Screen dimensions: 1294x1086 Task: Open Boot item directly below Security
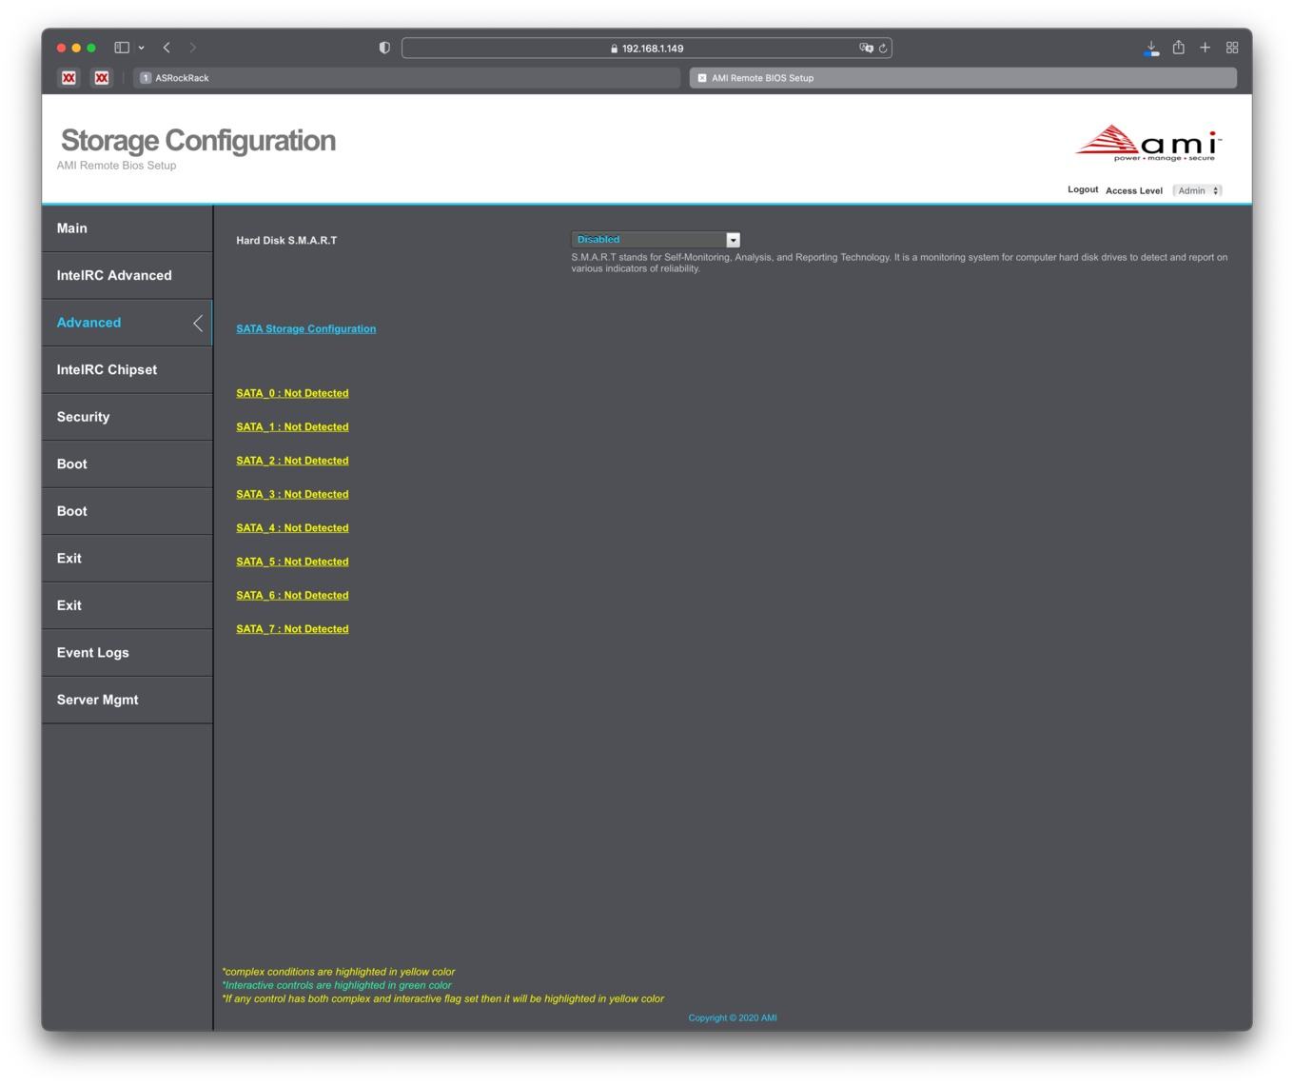(127, 464)
